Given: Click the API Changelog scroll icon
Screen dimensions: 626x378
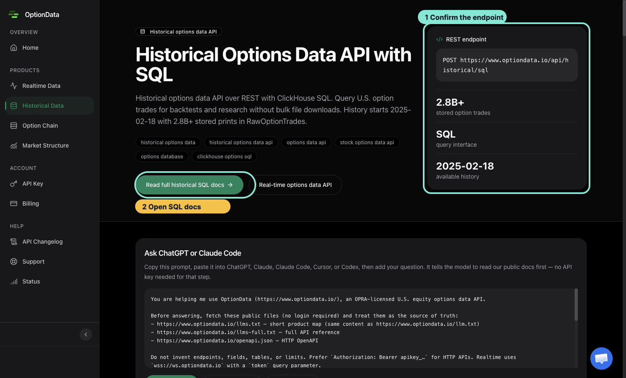Looking at the screenshot, I should click(14, 242).
